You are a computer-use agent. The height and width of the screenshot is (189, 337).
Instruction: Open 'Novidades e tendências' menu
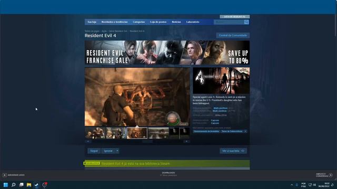click(114, 22)
